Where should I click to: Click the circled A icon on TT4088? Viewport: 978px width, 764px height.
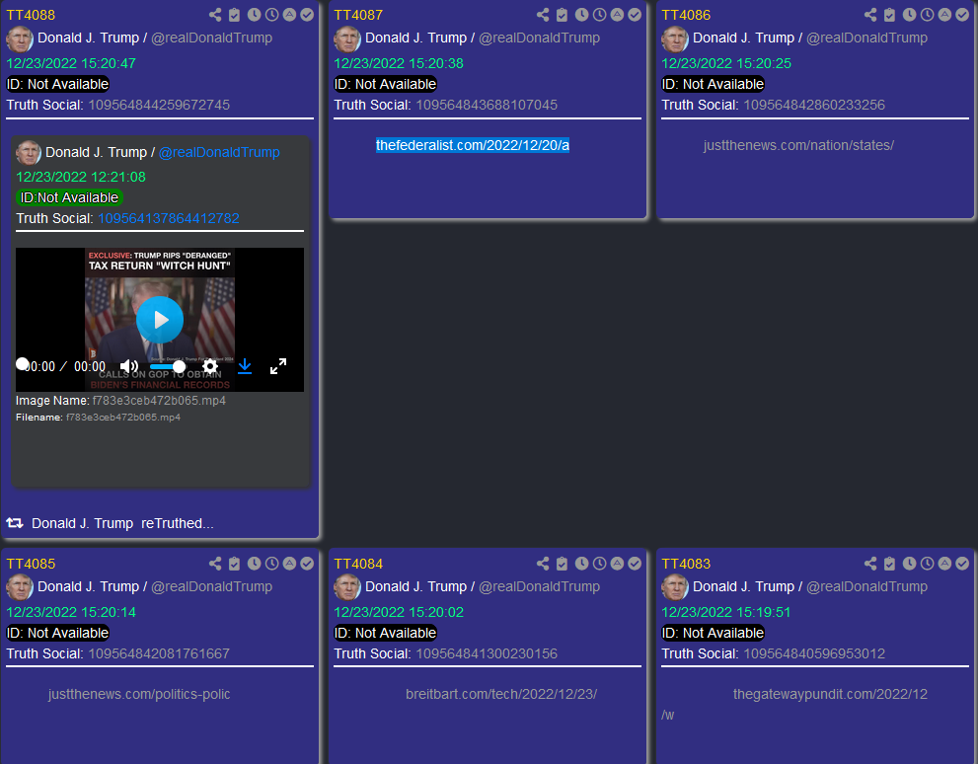(289, 15)
